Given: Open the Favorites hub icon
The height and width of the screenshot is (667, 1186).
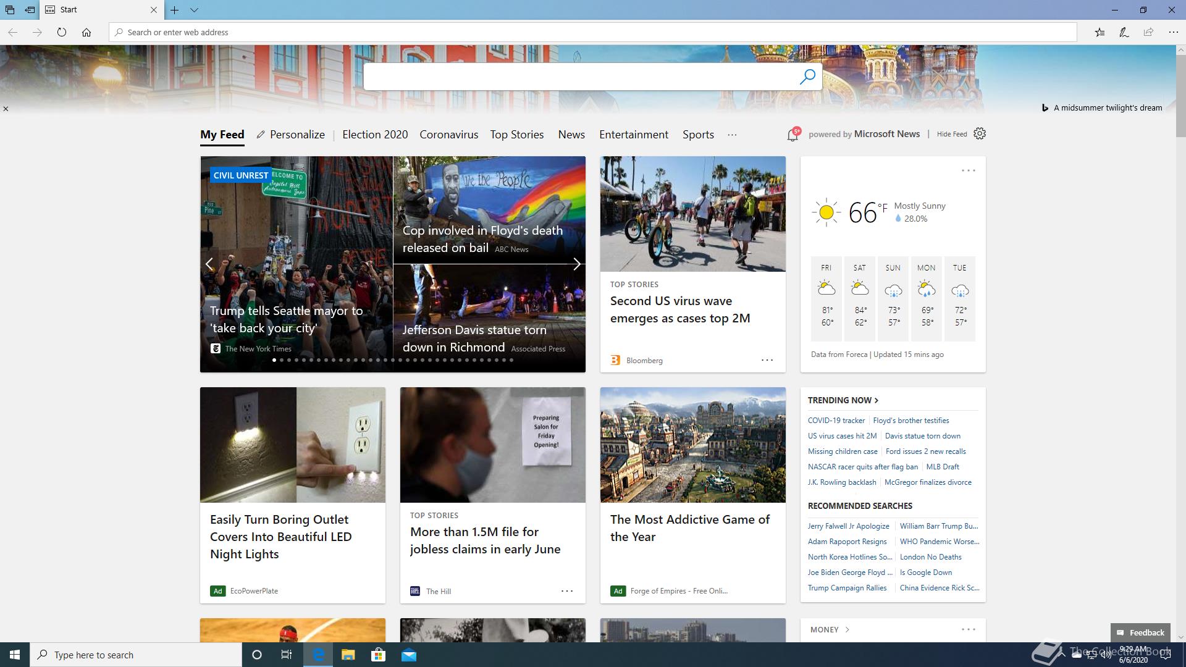Looking at the screenshot, I should click(1100, 32).
